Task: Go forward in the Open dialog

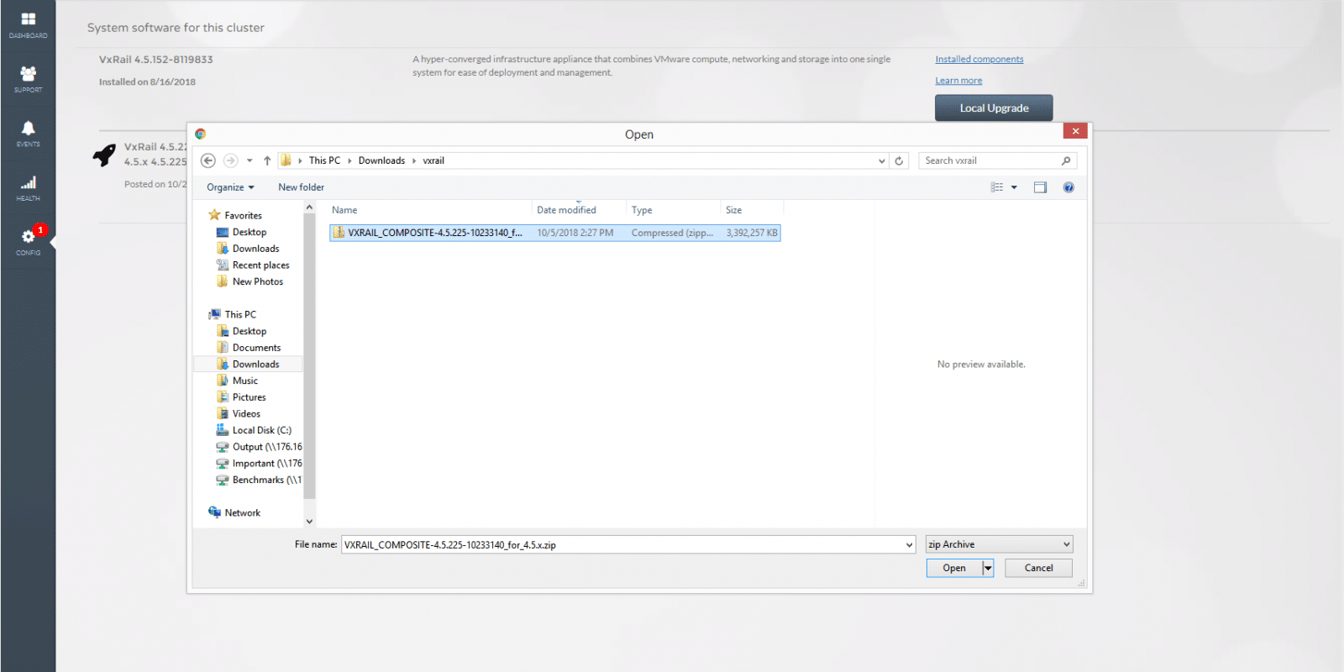Action: [230, 160]
